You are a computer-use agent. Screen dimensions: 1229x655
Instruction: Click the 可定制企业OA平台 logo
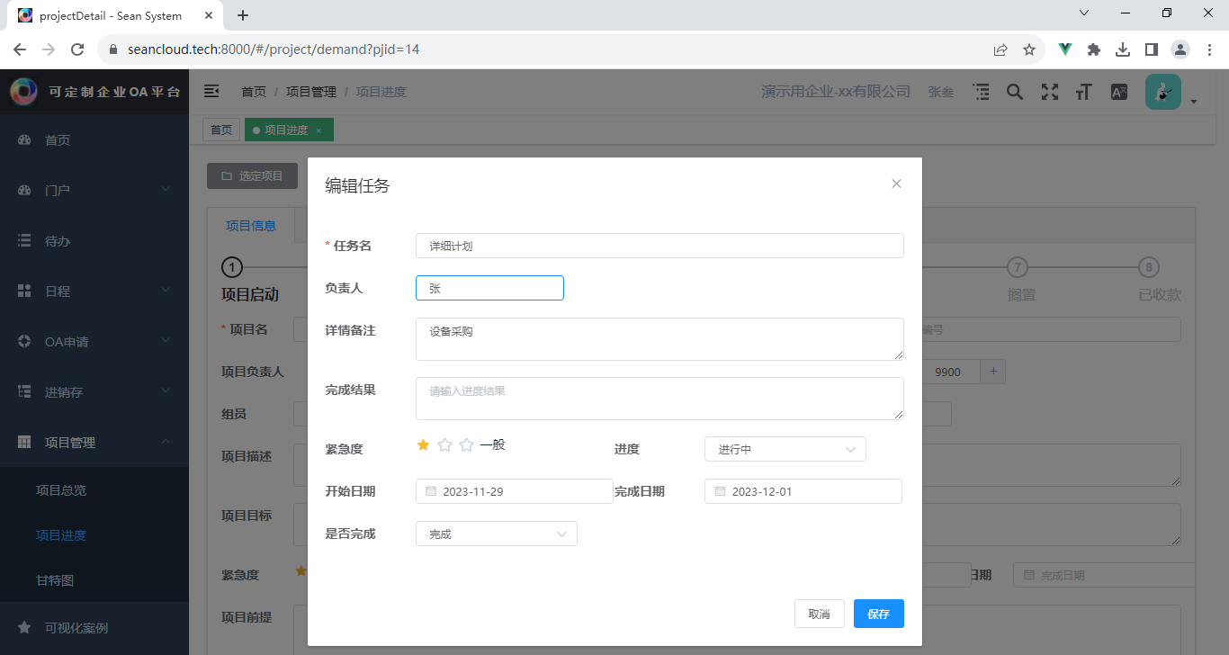[x=94, y=91]
